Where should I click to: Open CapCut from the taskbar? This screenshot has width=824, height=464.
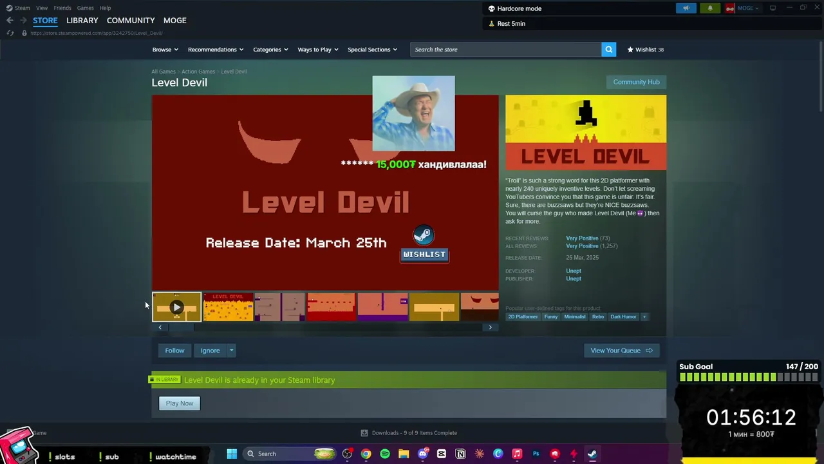click(442, 454)
